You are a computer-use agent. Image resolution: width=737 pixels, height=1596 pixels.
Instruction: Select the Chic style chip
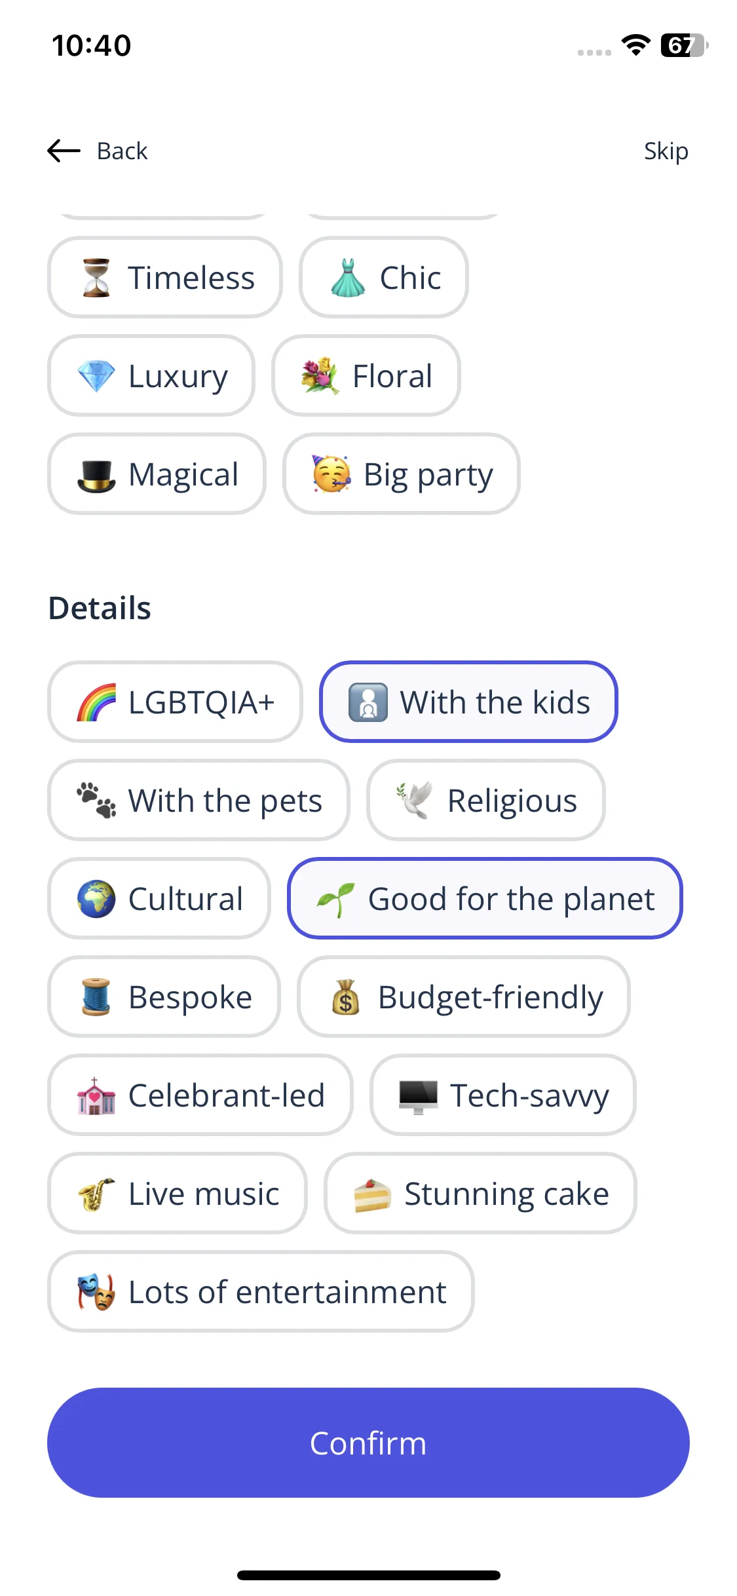[384, 277]
